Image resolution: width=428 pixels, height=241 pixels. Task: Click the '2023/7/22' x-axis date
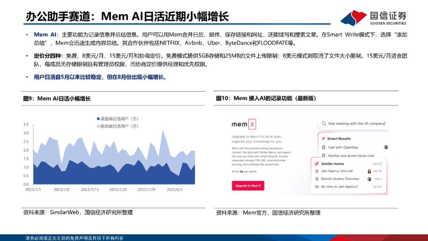coord(118,189)
